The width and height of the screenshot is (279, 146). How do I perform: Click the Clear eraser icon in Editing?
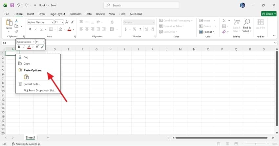coord(224,31)
